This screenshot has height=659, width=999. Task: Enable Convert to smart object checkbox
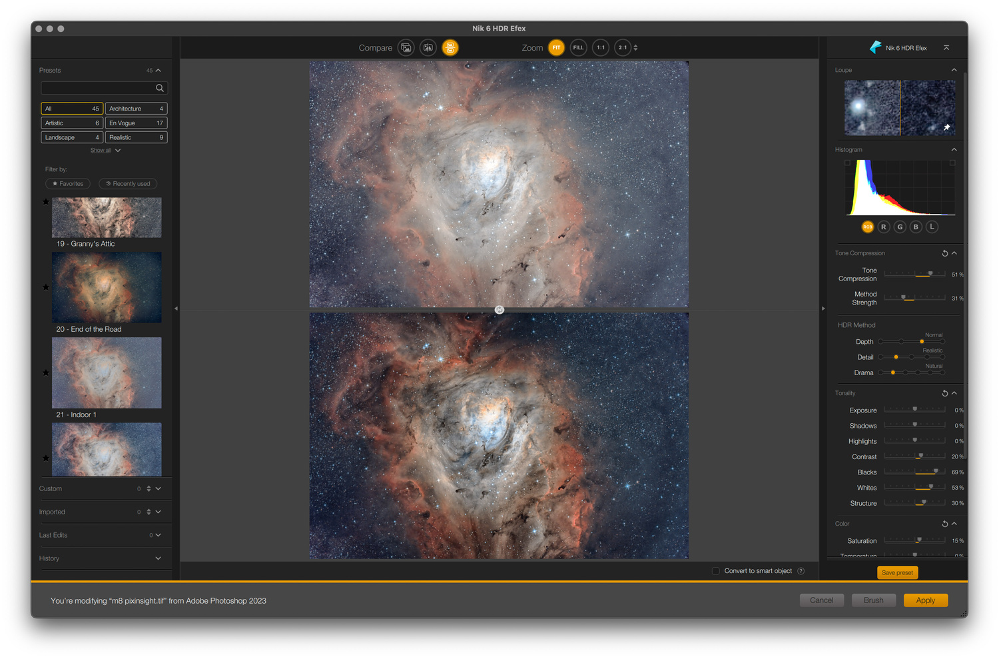click(716, 571)
